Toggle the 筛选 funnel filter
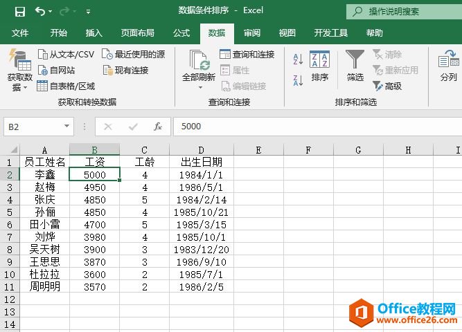This screenshot has height=332, width=462. 355,66
